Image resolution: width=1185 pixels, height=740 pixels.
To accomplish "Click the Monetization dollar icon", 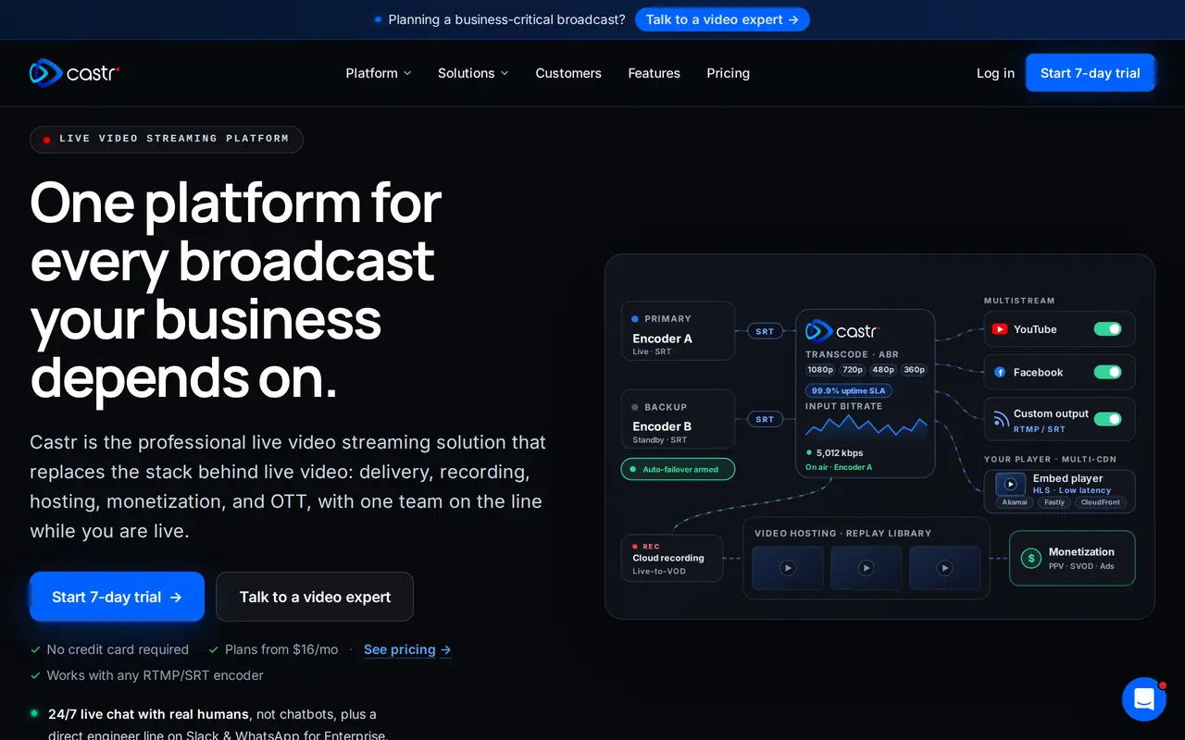I will click(x=1030, y=558).
